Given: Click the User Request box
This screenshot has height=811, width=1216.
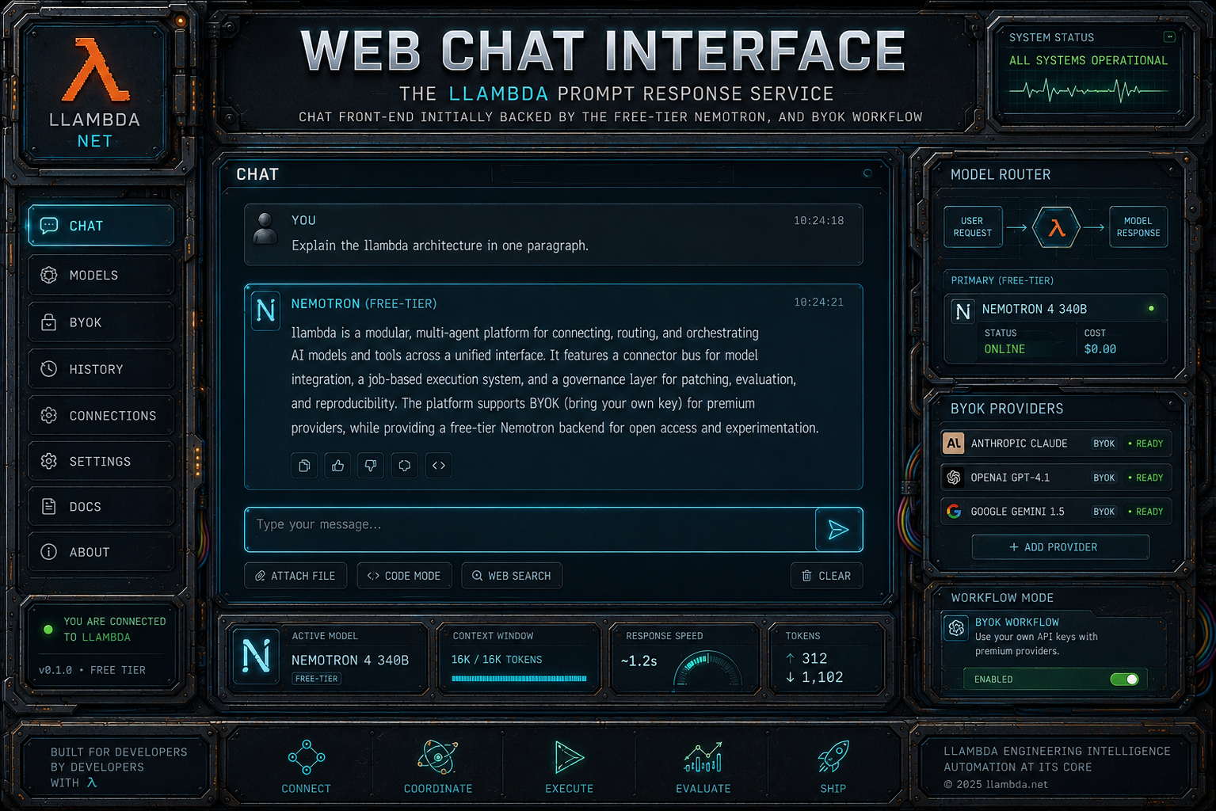Looking at the screenshot, I should 973,227.
